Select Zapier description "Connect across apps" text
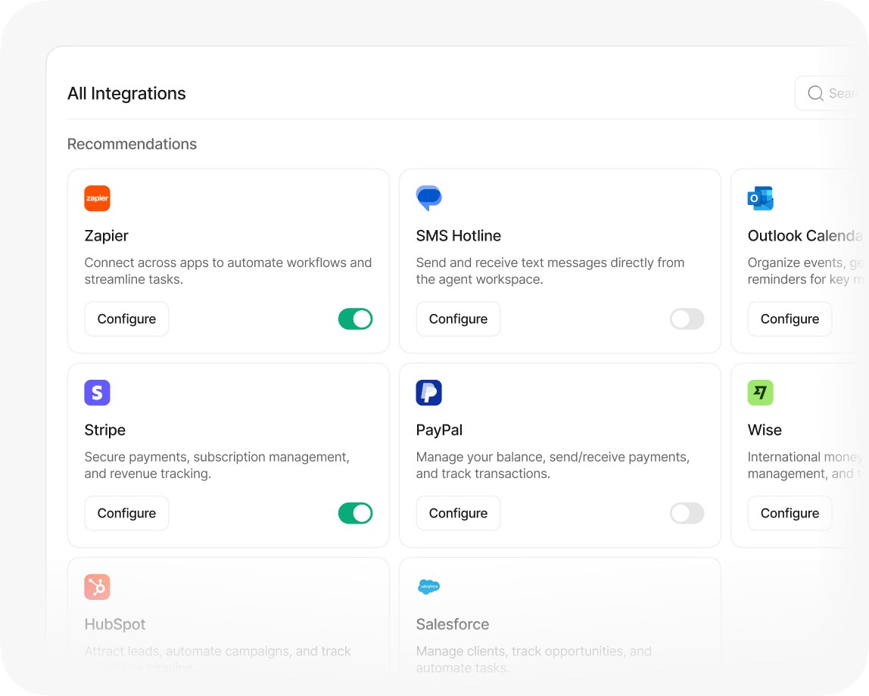Viewport: 869px width, 696px height. tap(228, 271)
